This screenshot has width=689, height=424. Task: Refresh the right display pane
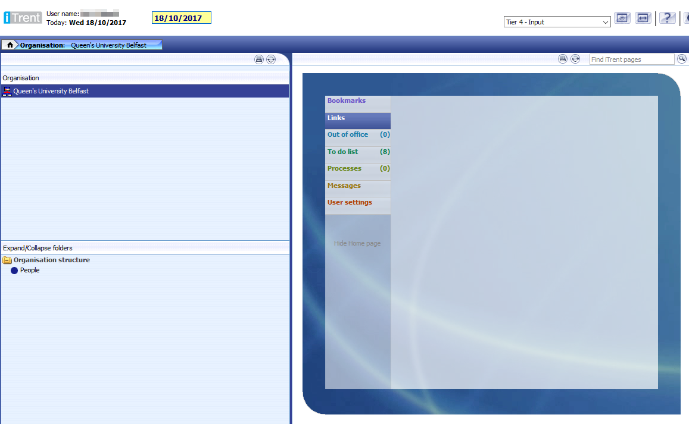[x=575, y=59]
